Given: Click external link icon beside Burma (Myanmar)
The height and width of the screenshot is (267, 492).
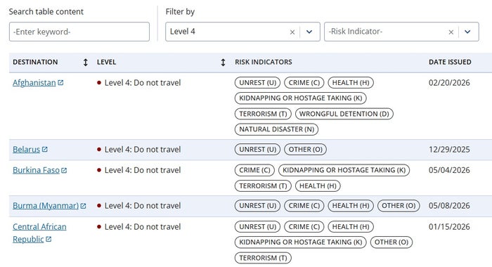Looking at the screenshot, I should pos(83,206).
